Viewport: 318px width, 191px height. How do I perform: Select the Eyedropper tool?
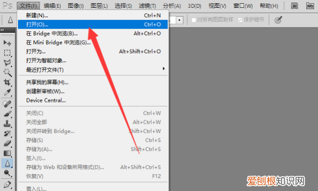coord(7,93)
